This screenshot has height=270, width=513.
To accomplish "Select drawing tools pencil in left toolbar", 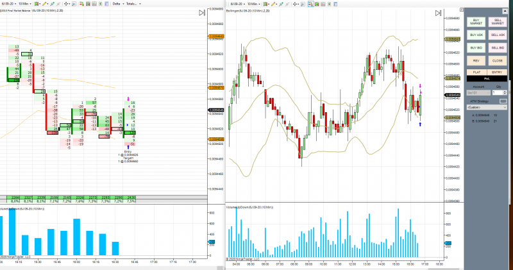I will pos(44,4).
